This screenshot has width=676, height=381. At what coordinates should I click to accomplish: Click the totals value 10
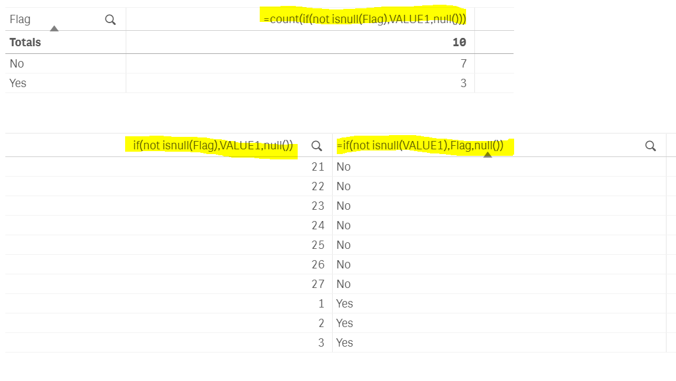coord(459,43)
